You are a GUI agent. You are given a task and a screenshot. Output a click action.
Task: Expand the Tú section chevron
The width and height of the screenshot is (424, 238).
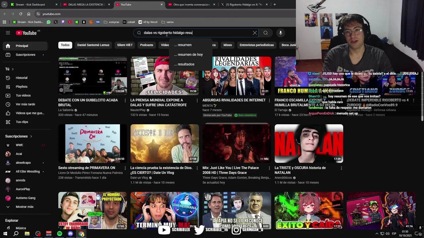(13, 69)
